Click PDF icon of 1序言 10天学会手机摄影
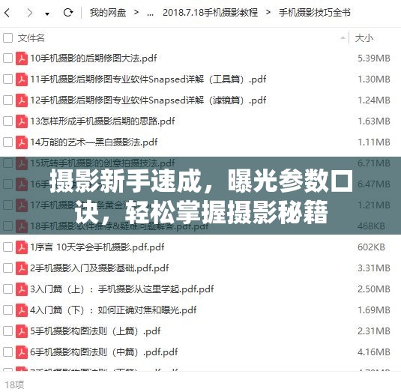The height and width of the screenshot is (392, 401). [x=22, y=247]
